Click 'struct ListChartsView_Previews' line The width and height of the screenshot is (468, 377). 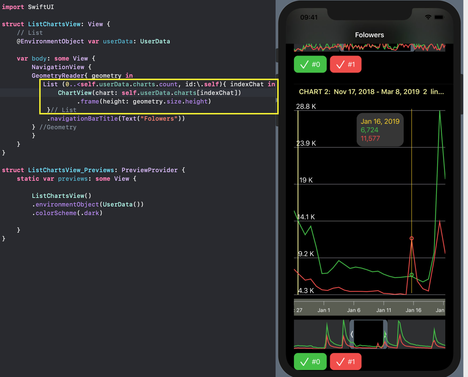94,170
